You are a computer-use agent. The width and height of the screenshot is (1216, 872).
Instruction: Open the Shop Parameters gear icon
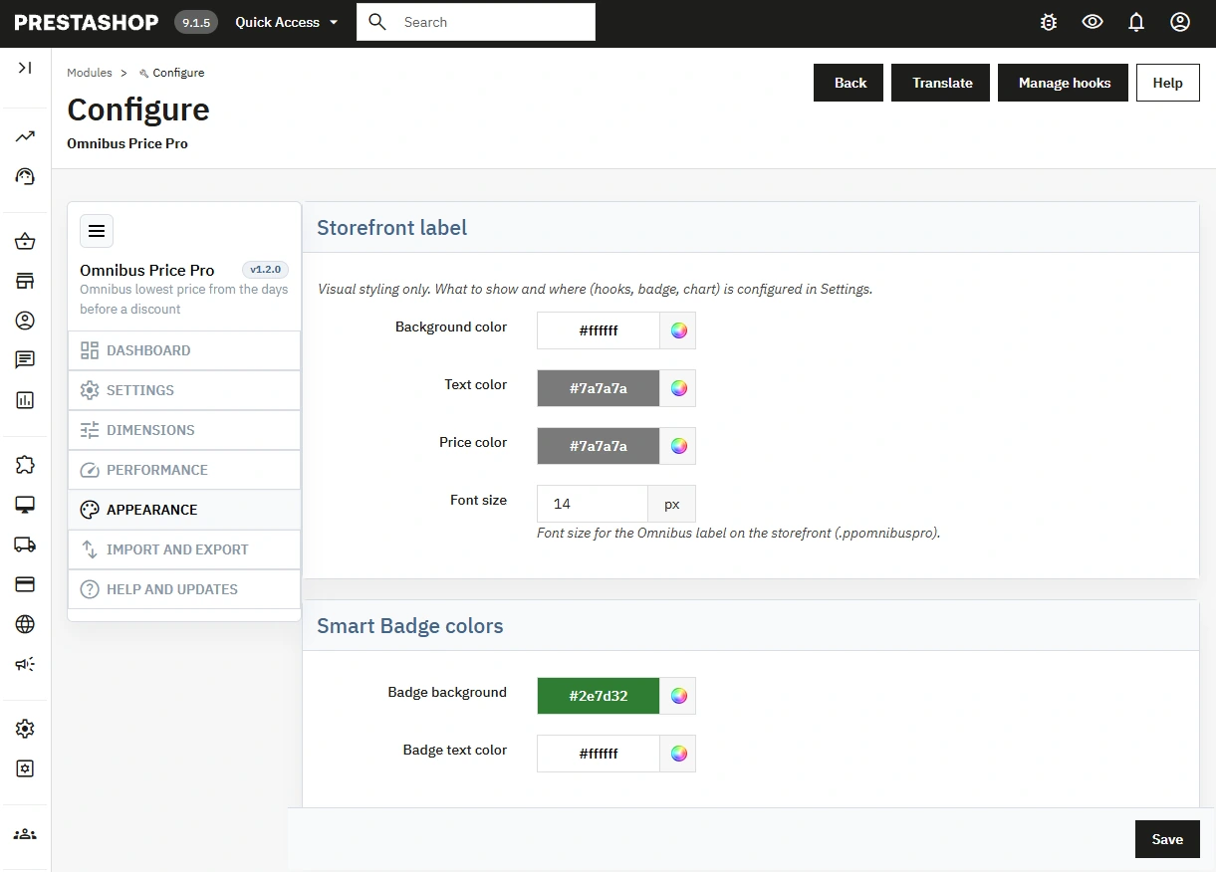click(25, 729)
